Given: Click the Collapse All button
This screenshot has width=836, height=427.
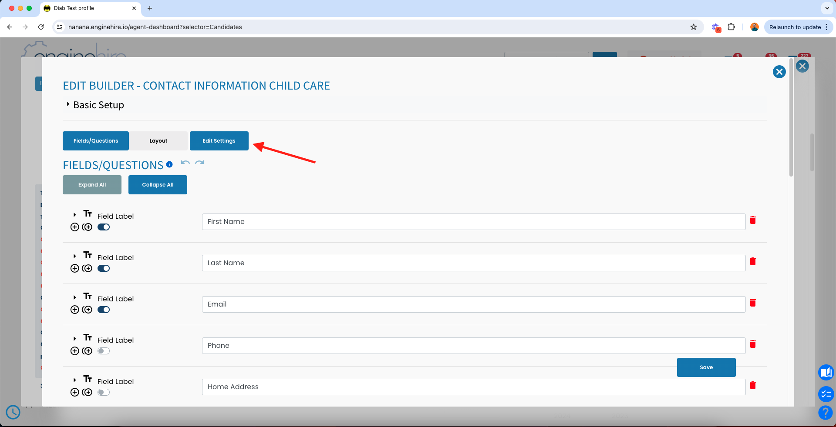Looking at the screenshot, I should pos(158,185).
